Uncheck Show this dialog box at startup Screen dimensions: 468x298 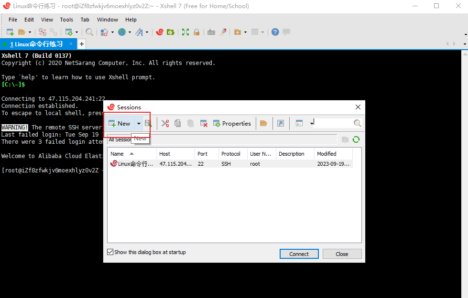click(110, 252)
